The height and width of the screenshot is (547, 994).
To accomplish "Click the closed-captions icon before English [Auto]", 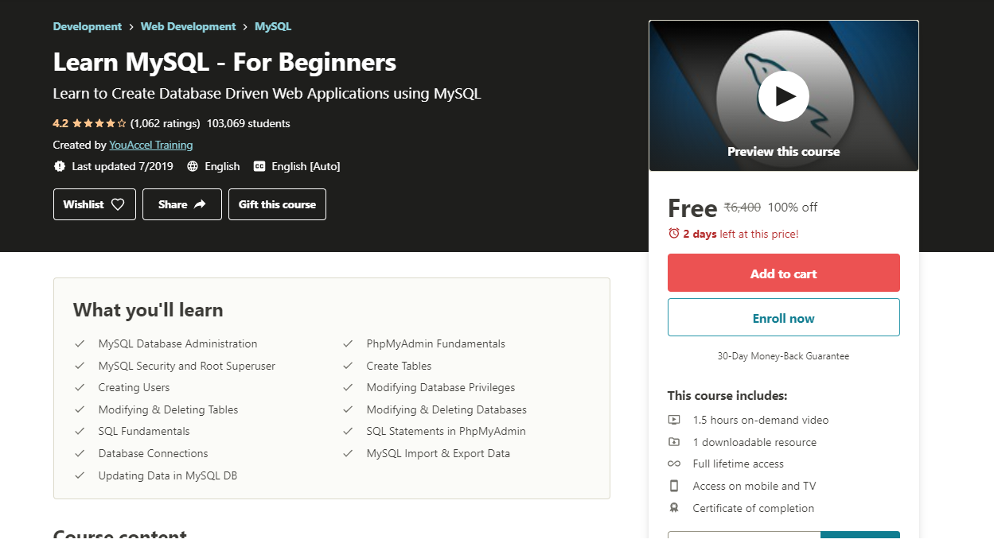I will [259, 166].
